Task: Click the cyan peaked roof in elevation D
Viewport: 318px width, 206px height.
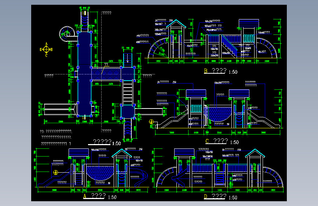Action: point(255,153)
